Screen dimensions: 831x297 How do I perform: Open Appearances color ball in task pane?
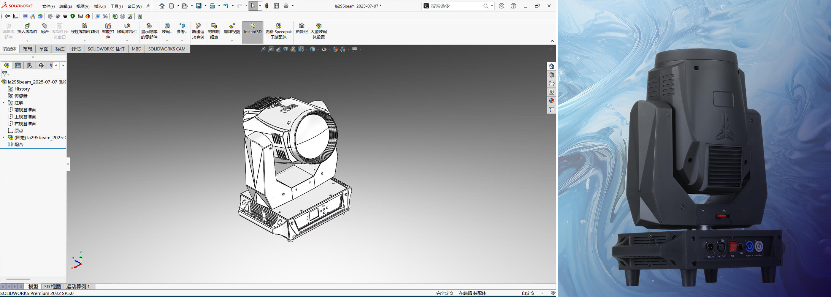552,101
